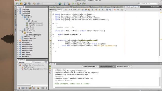Click the globe browser selection icon
Viewport: 162px width, 91px height.
point(60,4)
